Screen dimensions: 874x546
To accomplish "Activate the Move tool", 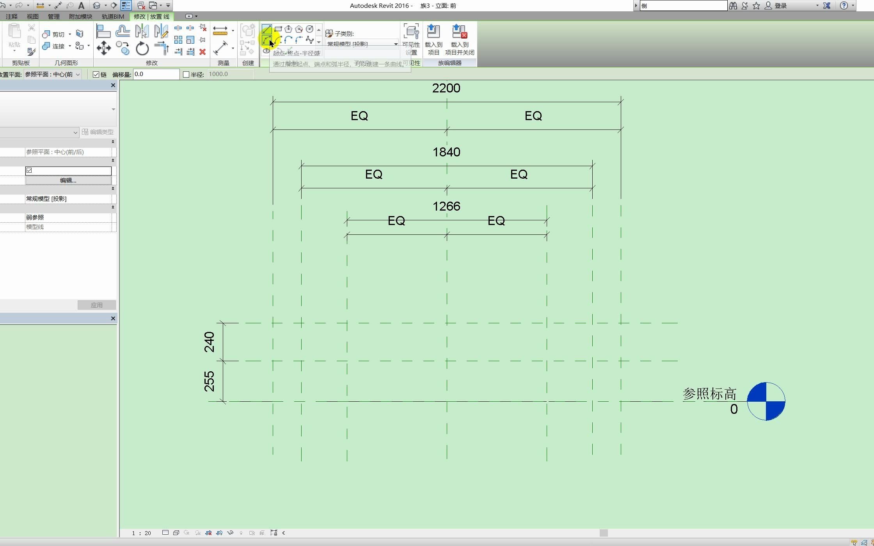I will [x=103, y=48].
